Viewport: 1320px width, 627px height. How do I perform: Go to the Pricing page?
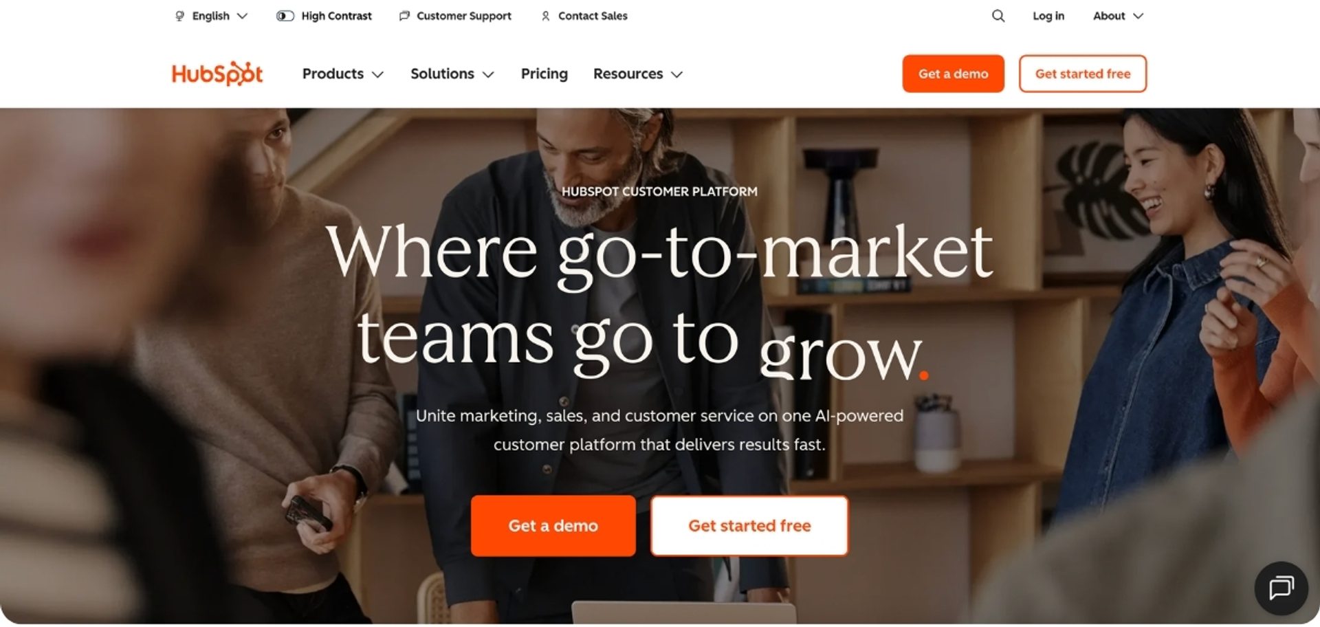tap(544, 74)
